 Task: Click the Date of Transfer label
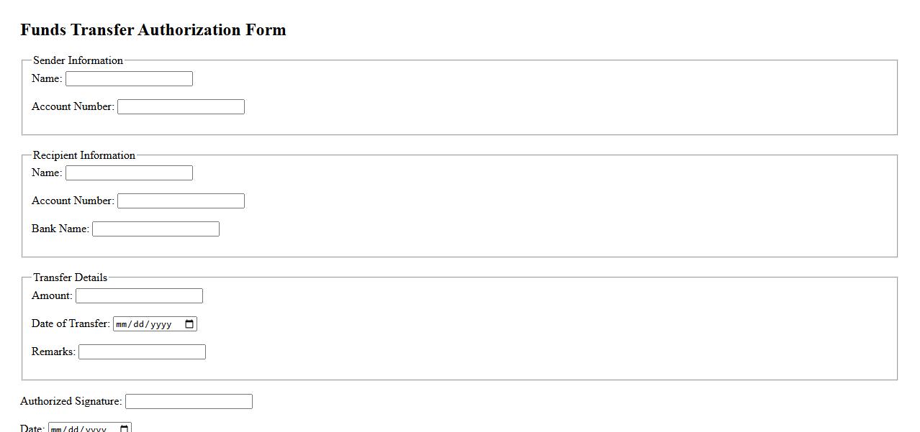tap(71, 323)
